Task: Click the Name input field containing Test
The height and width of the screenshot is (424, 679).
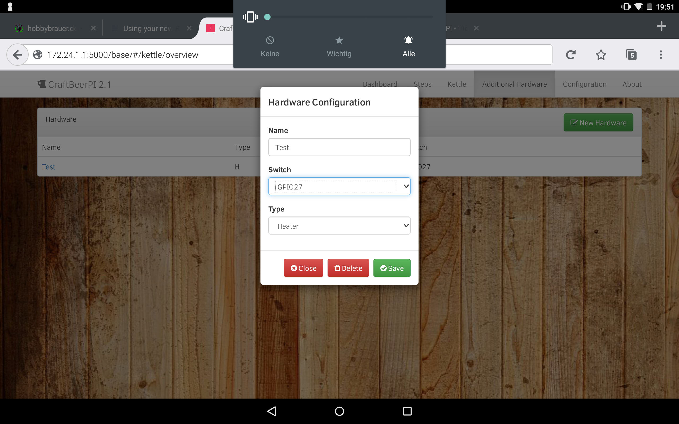Action: click(339, 147)
